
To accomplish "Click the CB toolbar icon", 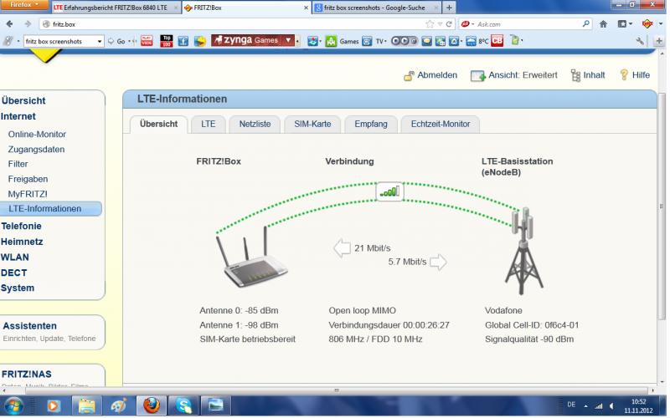I will point(497,41).
